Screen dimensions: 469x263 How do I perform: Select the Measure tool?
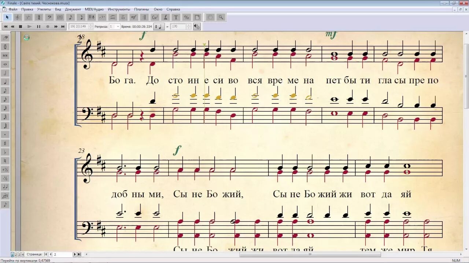coord(60,17)
